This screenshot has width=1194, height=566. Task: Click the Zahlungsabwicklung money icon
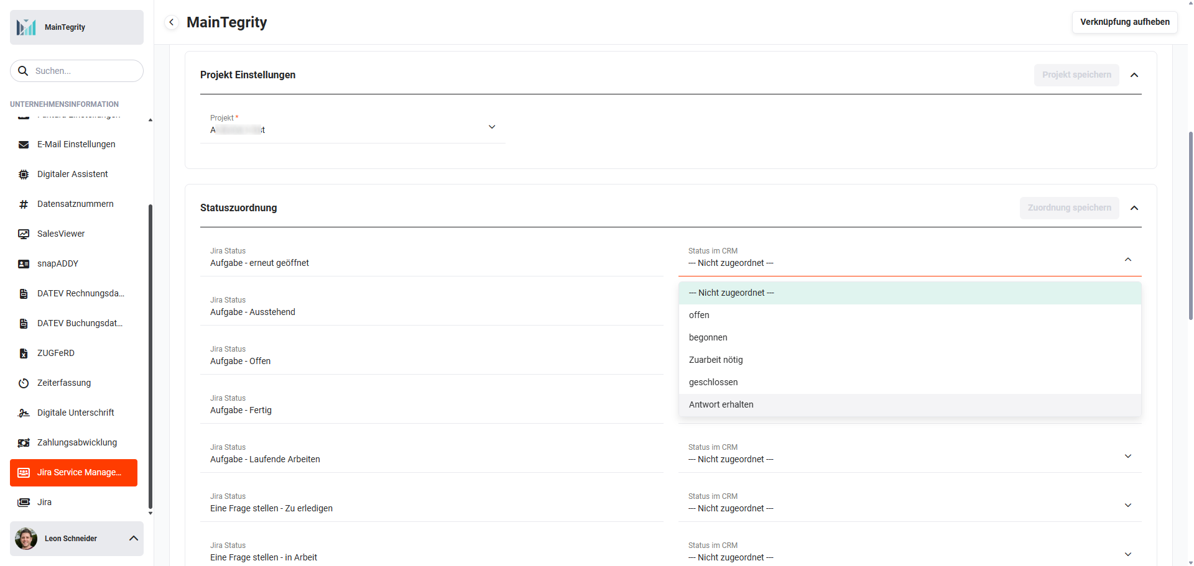[x=24, y=442]
